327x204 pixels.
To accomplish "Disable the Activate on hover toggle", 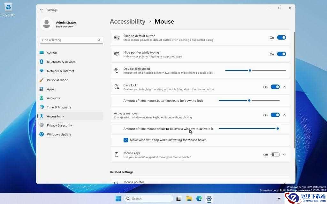I will 275,115.
